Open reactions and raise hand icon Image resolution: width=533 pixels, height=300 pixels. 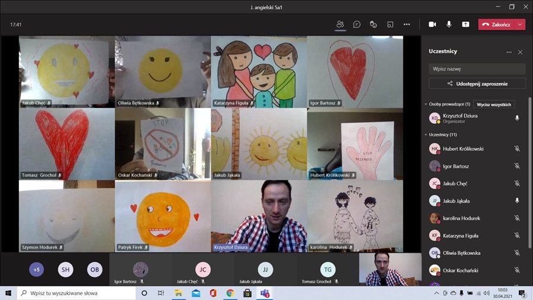click(373, 24)
